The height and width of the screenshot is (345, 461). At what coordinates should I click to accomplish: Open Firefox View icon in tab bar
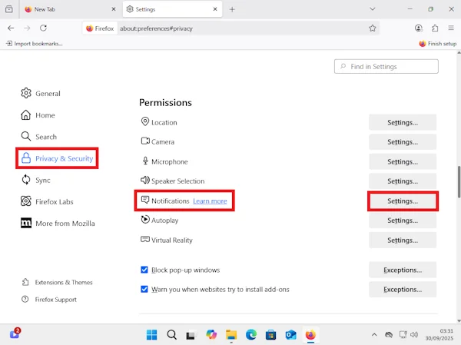tap(9, 9)
